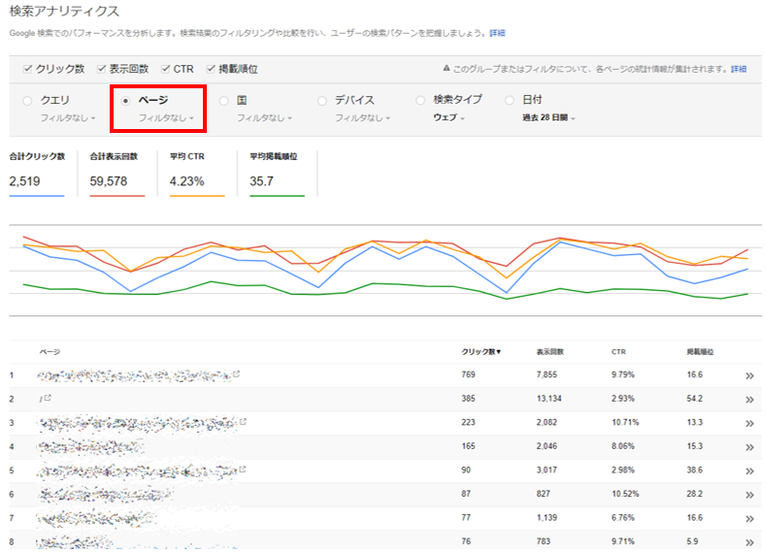Click the / page URL in row 2

pos(41,400)
